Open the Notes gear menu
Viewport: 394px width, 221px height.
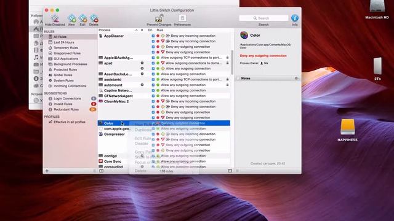click(x=297, y=79)
